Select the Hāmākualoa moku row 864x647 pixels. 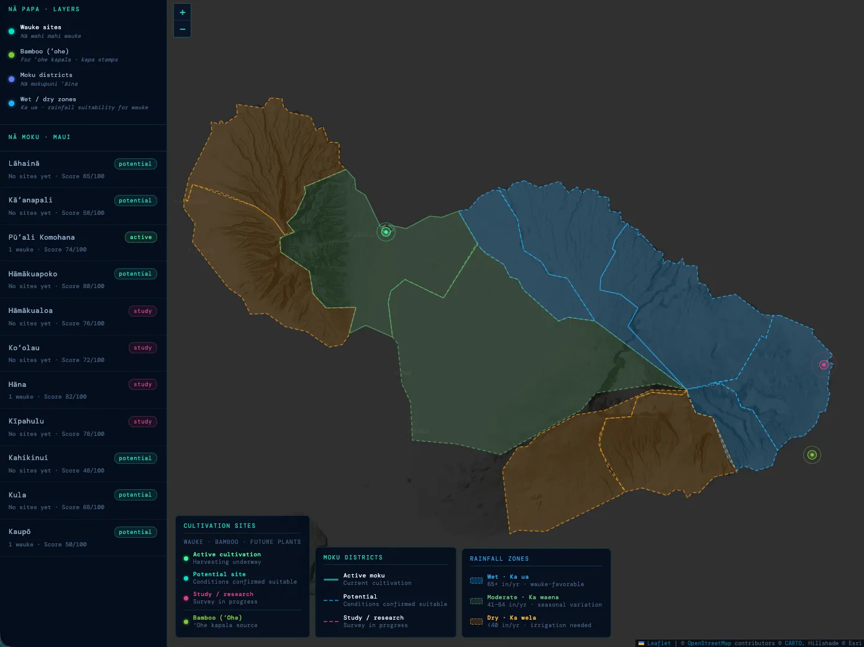coord(83,317)
